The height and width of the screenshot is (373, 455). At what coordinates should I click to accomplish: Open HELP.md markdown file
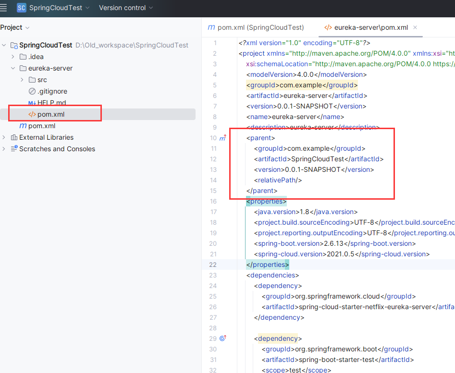click(x=51, y=103)
